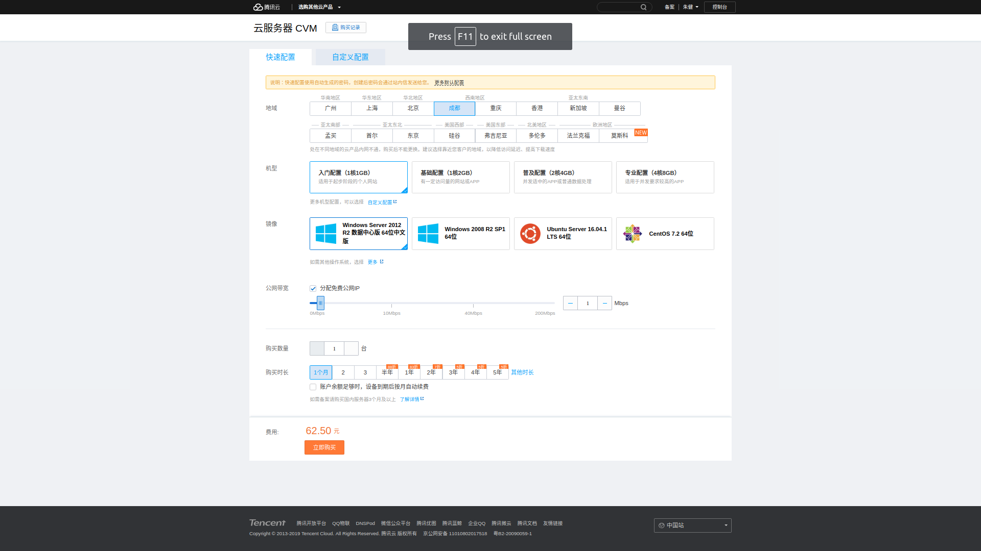This screenshot has width=981, height=551.
Task: Choose the 法兰克福 region
Action: pyautogui.click(x=578, y=136)
